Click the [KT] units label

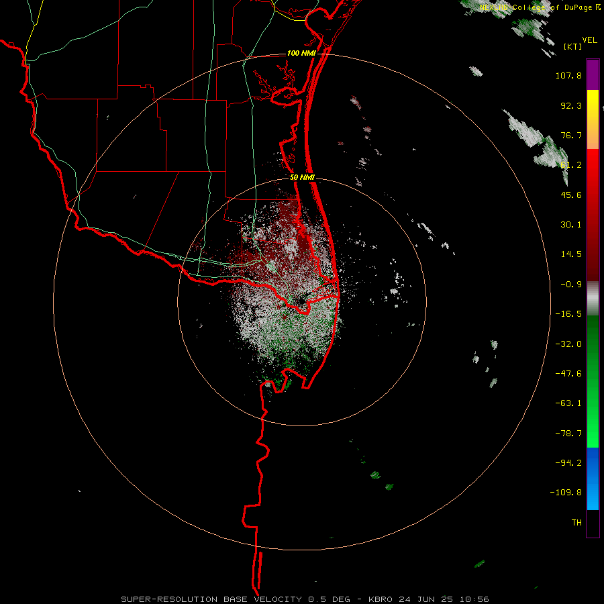573,46
